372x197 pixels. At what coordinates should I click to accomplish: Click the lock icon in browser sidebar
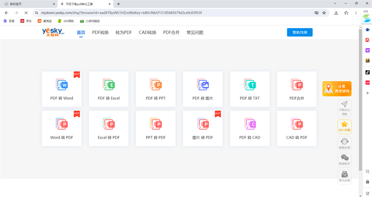[367, 182]
